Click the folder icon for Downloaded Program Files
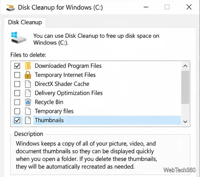The width and height of the screenshot is (200, 177). click(x=28, y=66)
